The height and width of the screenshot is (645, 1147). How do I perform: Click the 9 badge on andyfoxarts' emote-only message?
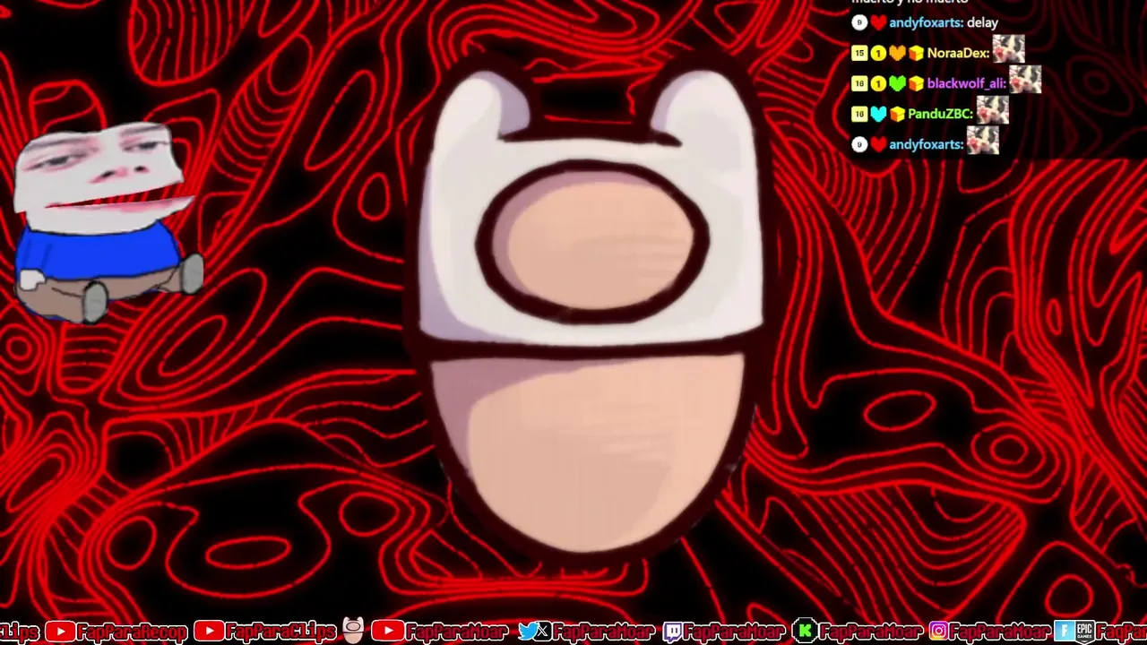click(859, 145)
